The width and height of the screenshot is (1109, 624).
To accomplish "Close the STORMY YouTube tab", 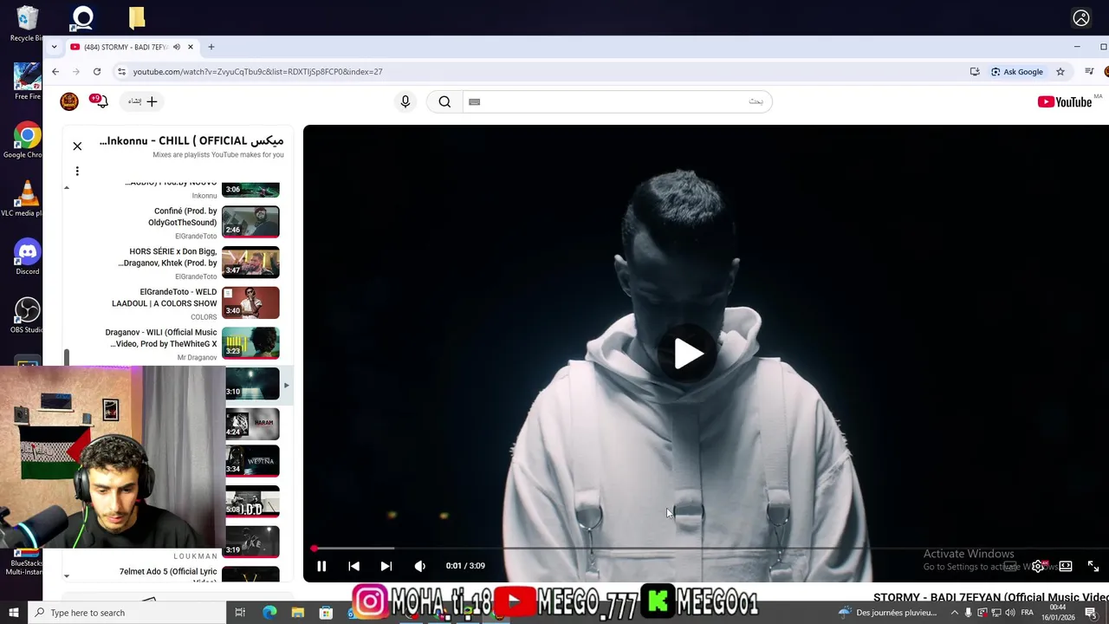I will pos(191,47).
